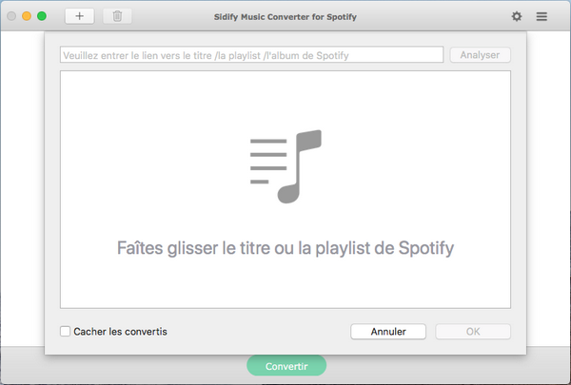Click the "Faîtes glisser le titre" hint text
571x385 pixels.
(285, 249)
